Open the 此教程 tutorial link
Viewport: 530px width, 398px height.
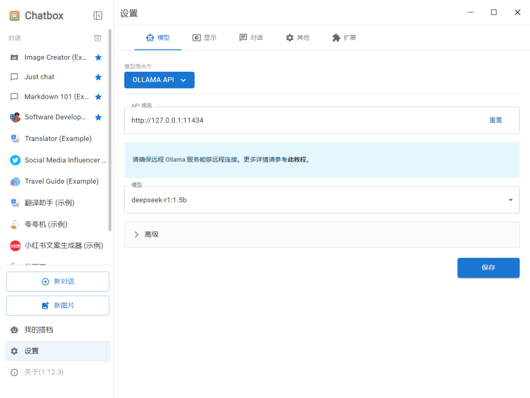coord(297,160)
